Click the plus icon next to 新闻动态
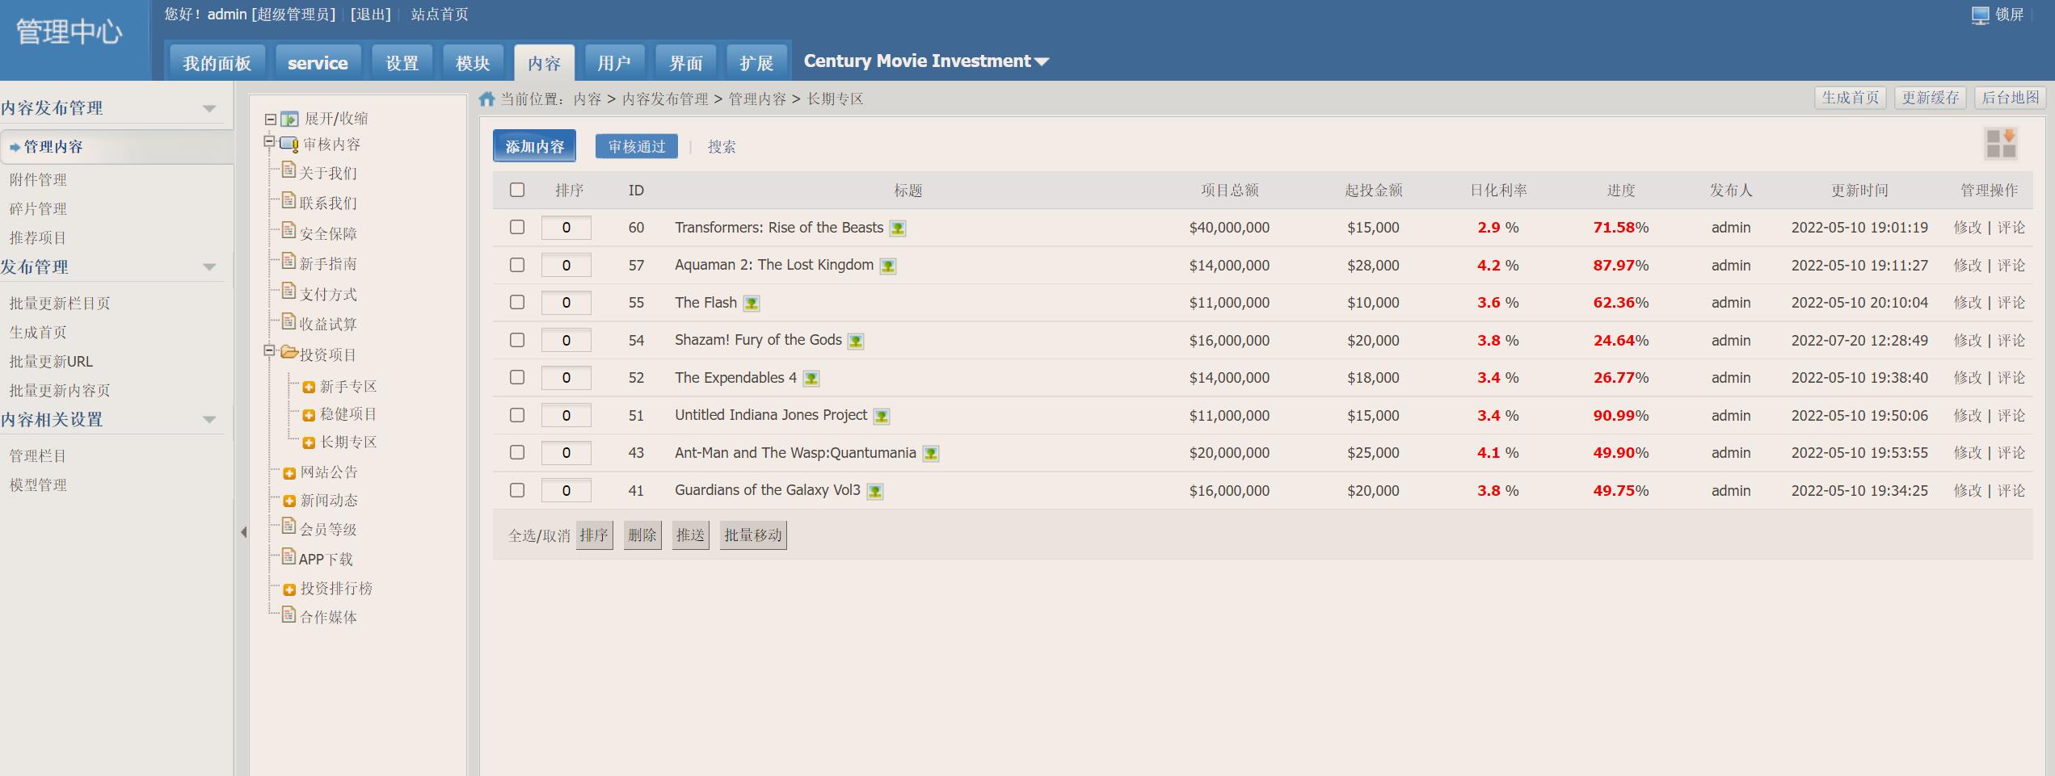The width and height of the screenshot is (2055, 776). point(289,501)
